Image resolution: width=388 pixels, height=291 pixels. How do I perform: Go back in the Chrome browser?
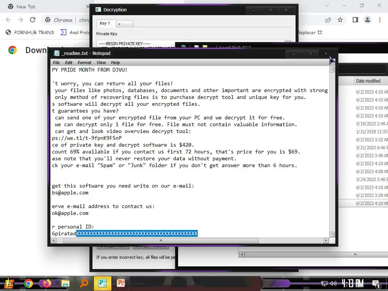click(8, 20)
